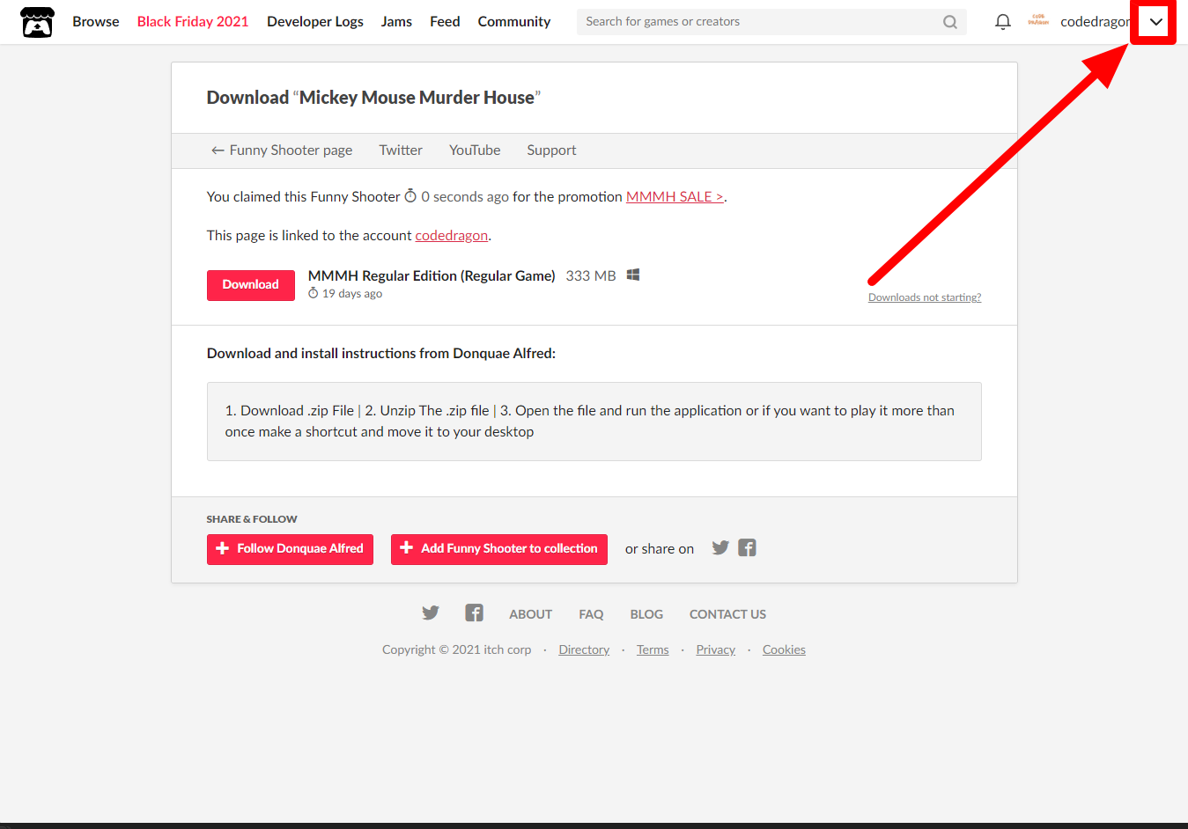
Task: Click the 333 MB file size
Action: pyautogui.click(x=591, y=276)
